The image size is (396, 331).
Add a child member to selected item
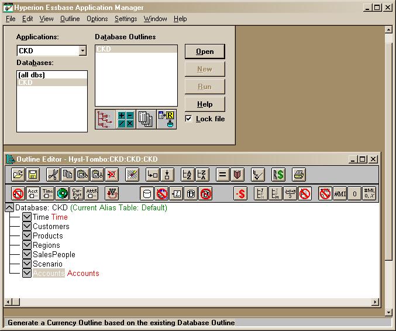click(x=152, y=175)
